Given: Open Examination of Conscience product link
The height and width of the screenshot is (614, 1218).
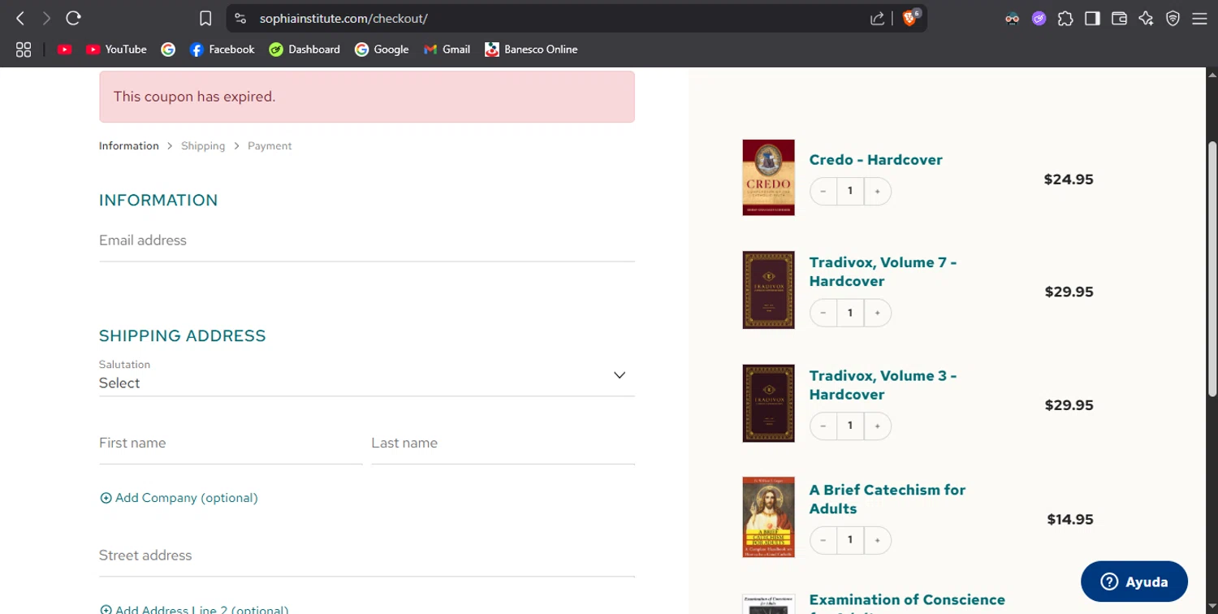Looking at the screenshot, I should [x=907, y=601].
